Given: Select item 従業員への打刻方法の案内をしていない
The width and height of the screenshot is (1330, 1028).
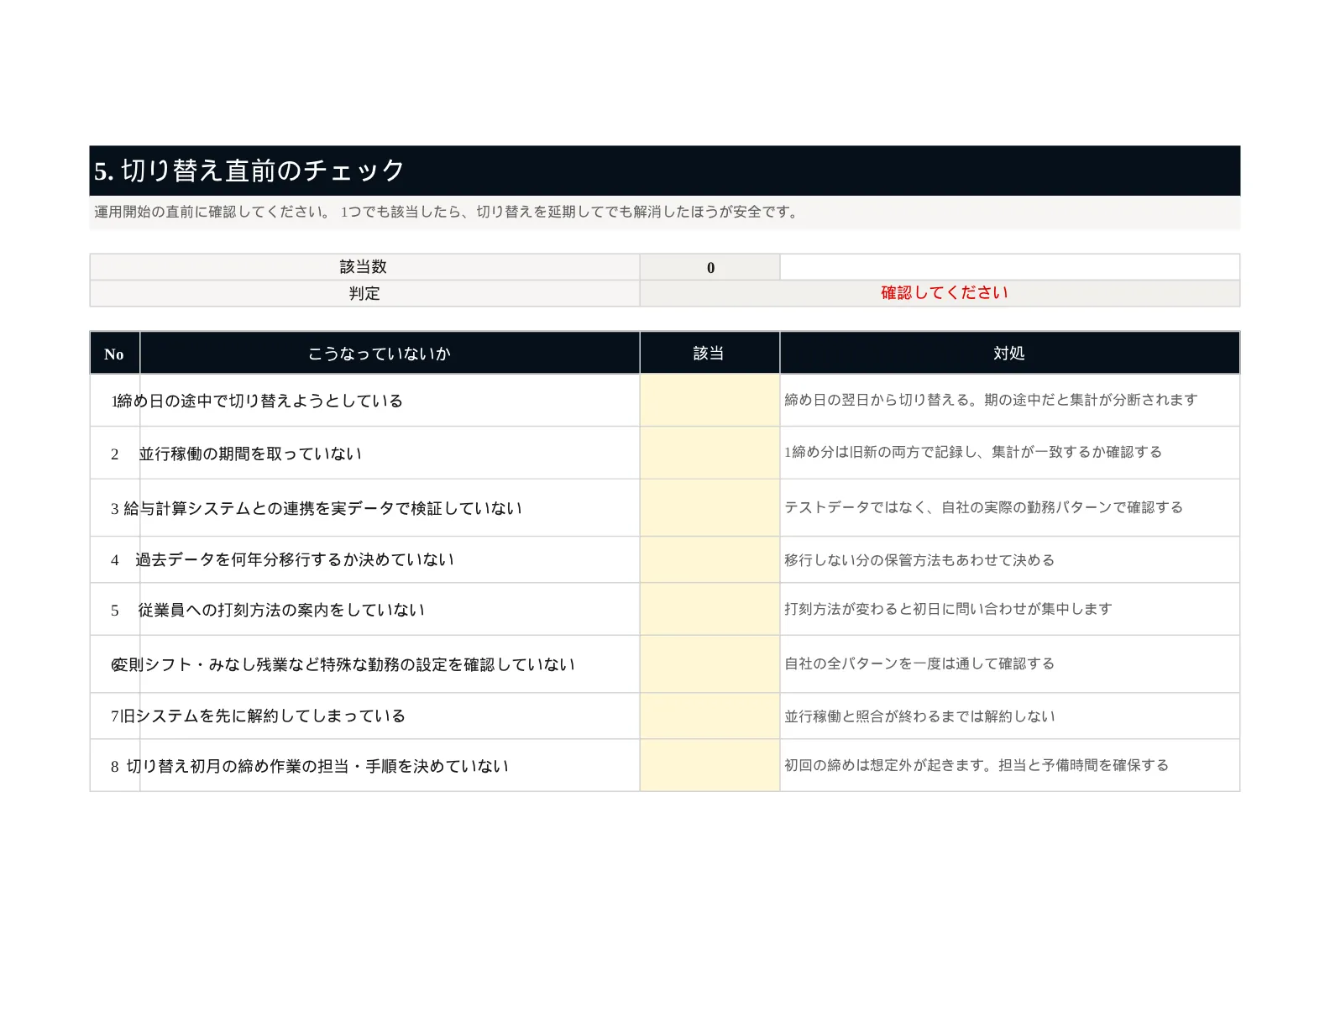Looking at the screenshot, I should 281,610.
